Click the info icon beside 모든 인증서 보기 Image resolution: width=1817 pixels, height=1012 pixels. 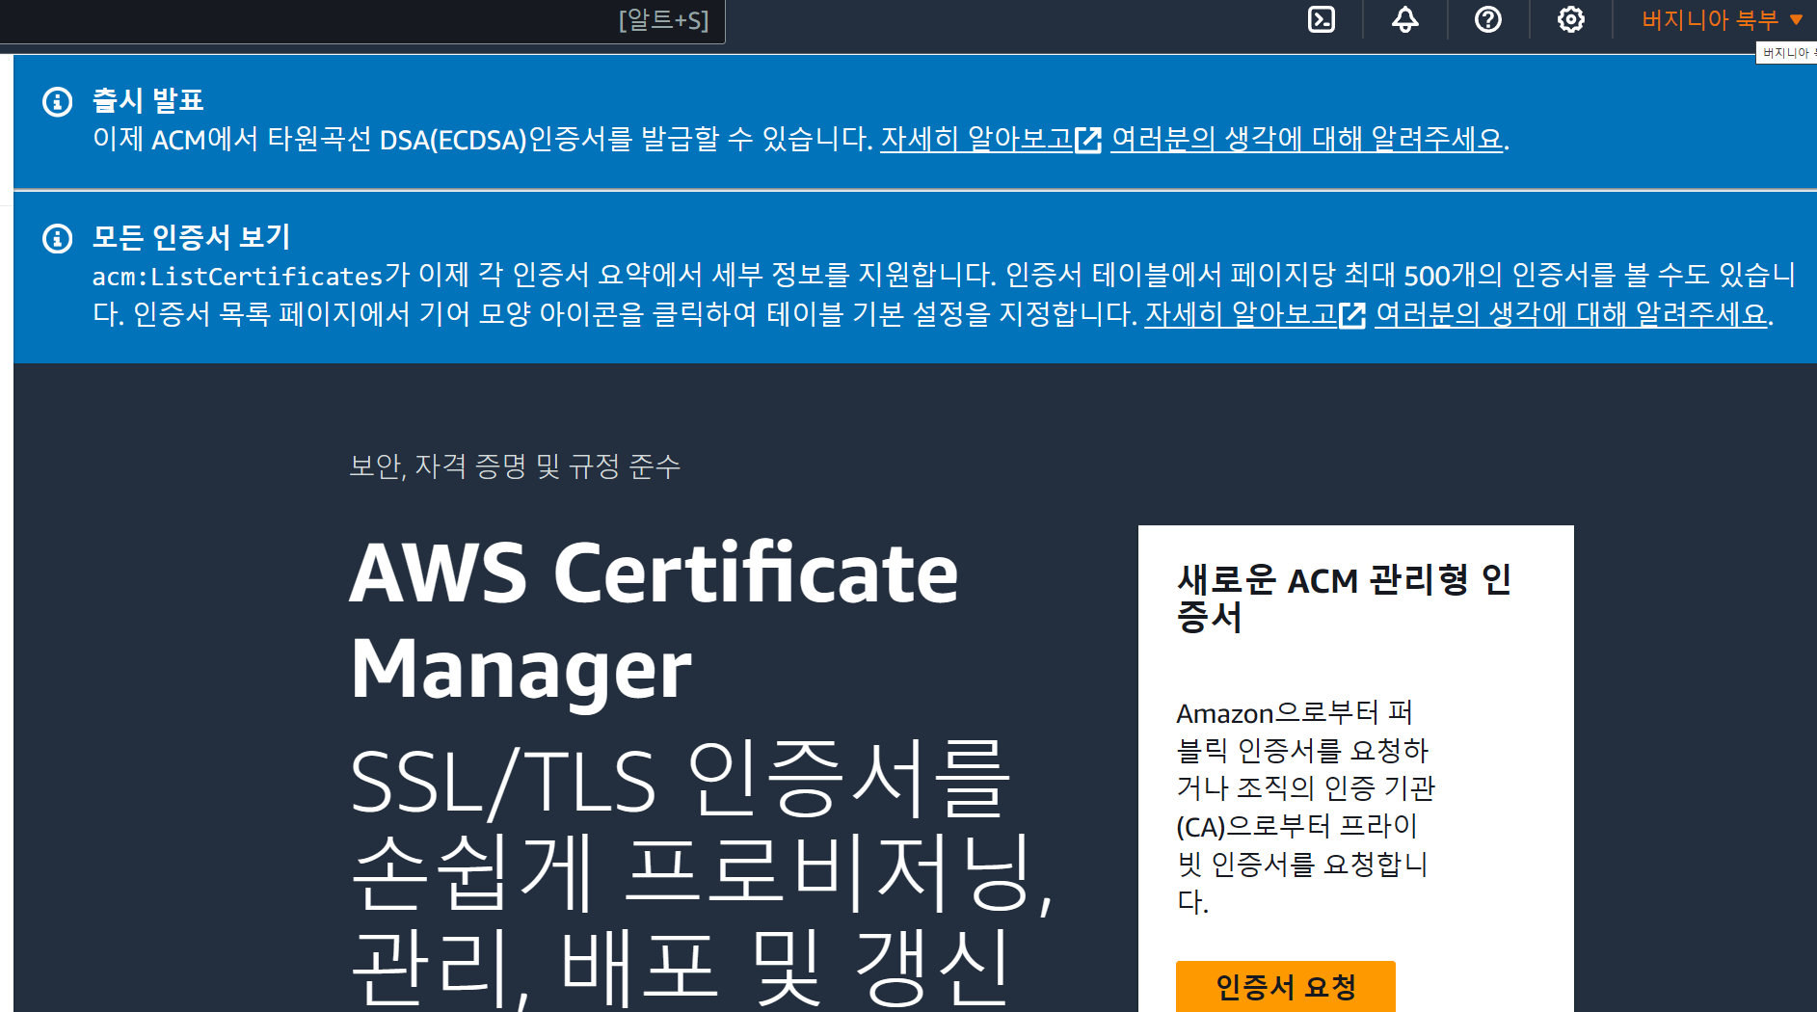[x=58, y=238]
